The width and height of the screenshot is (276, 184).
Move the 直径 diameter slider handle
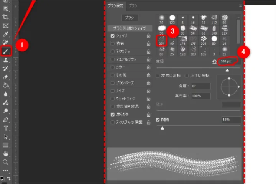[227, 70]
